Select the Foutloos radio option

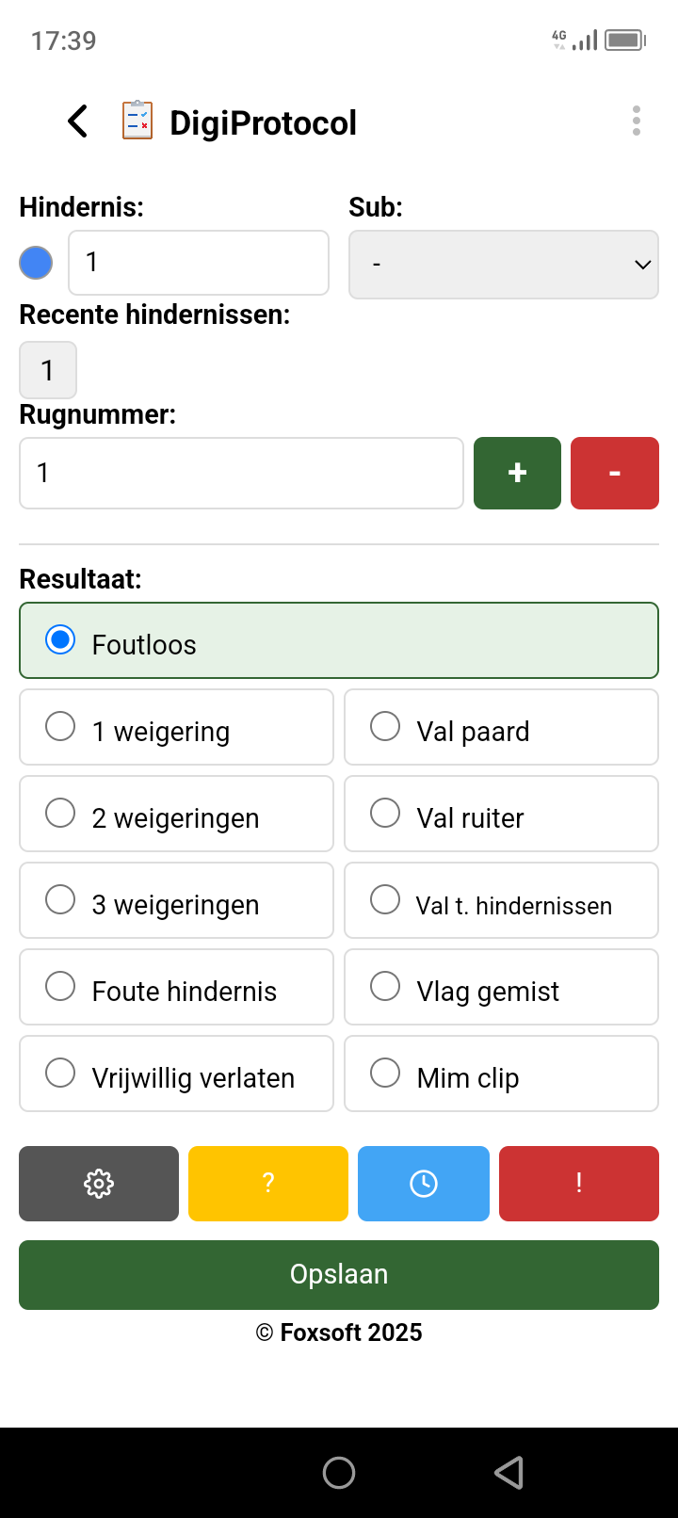coord(339,640)
